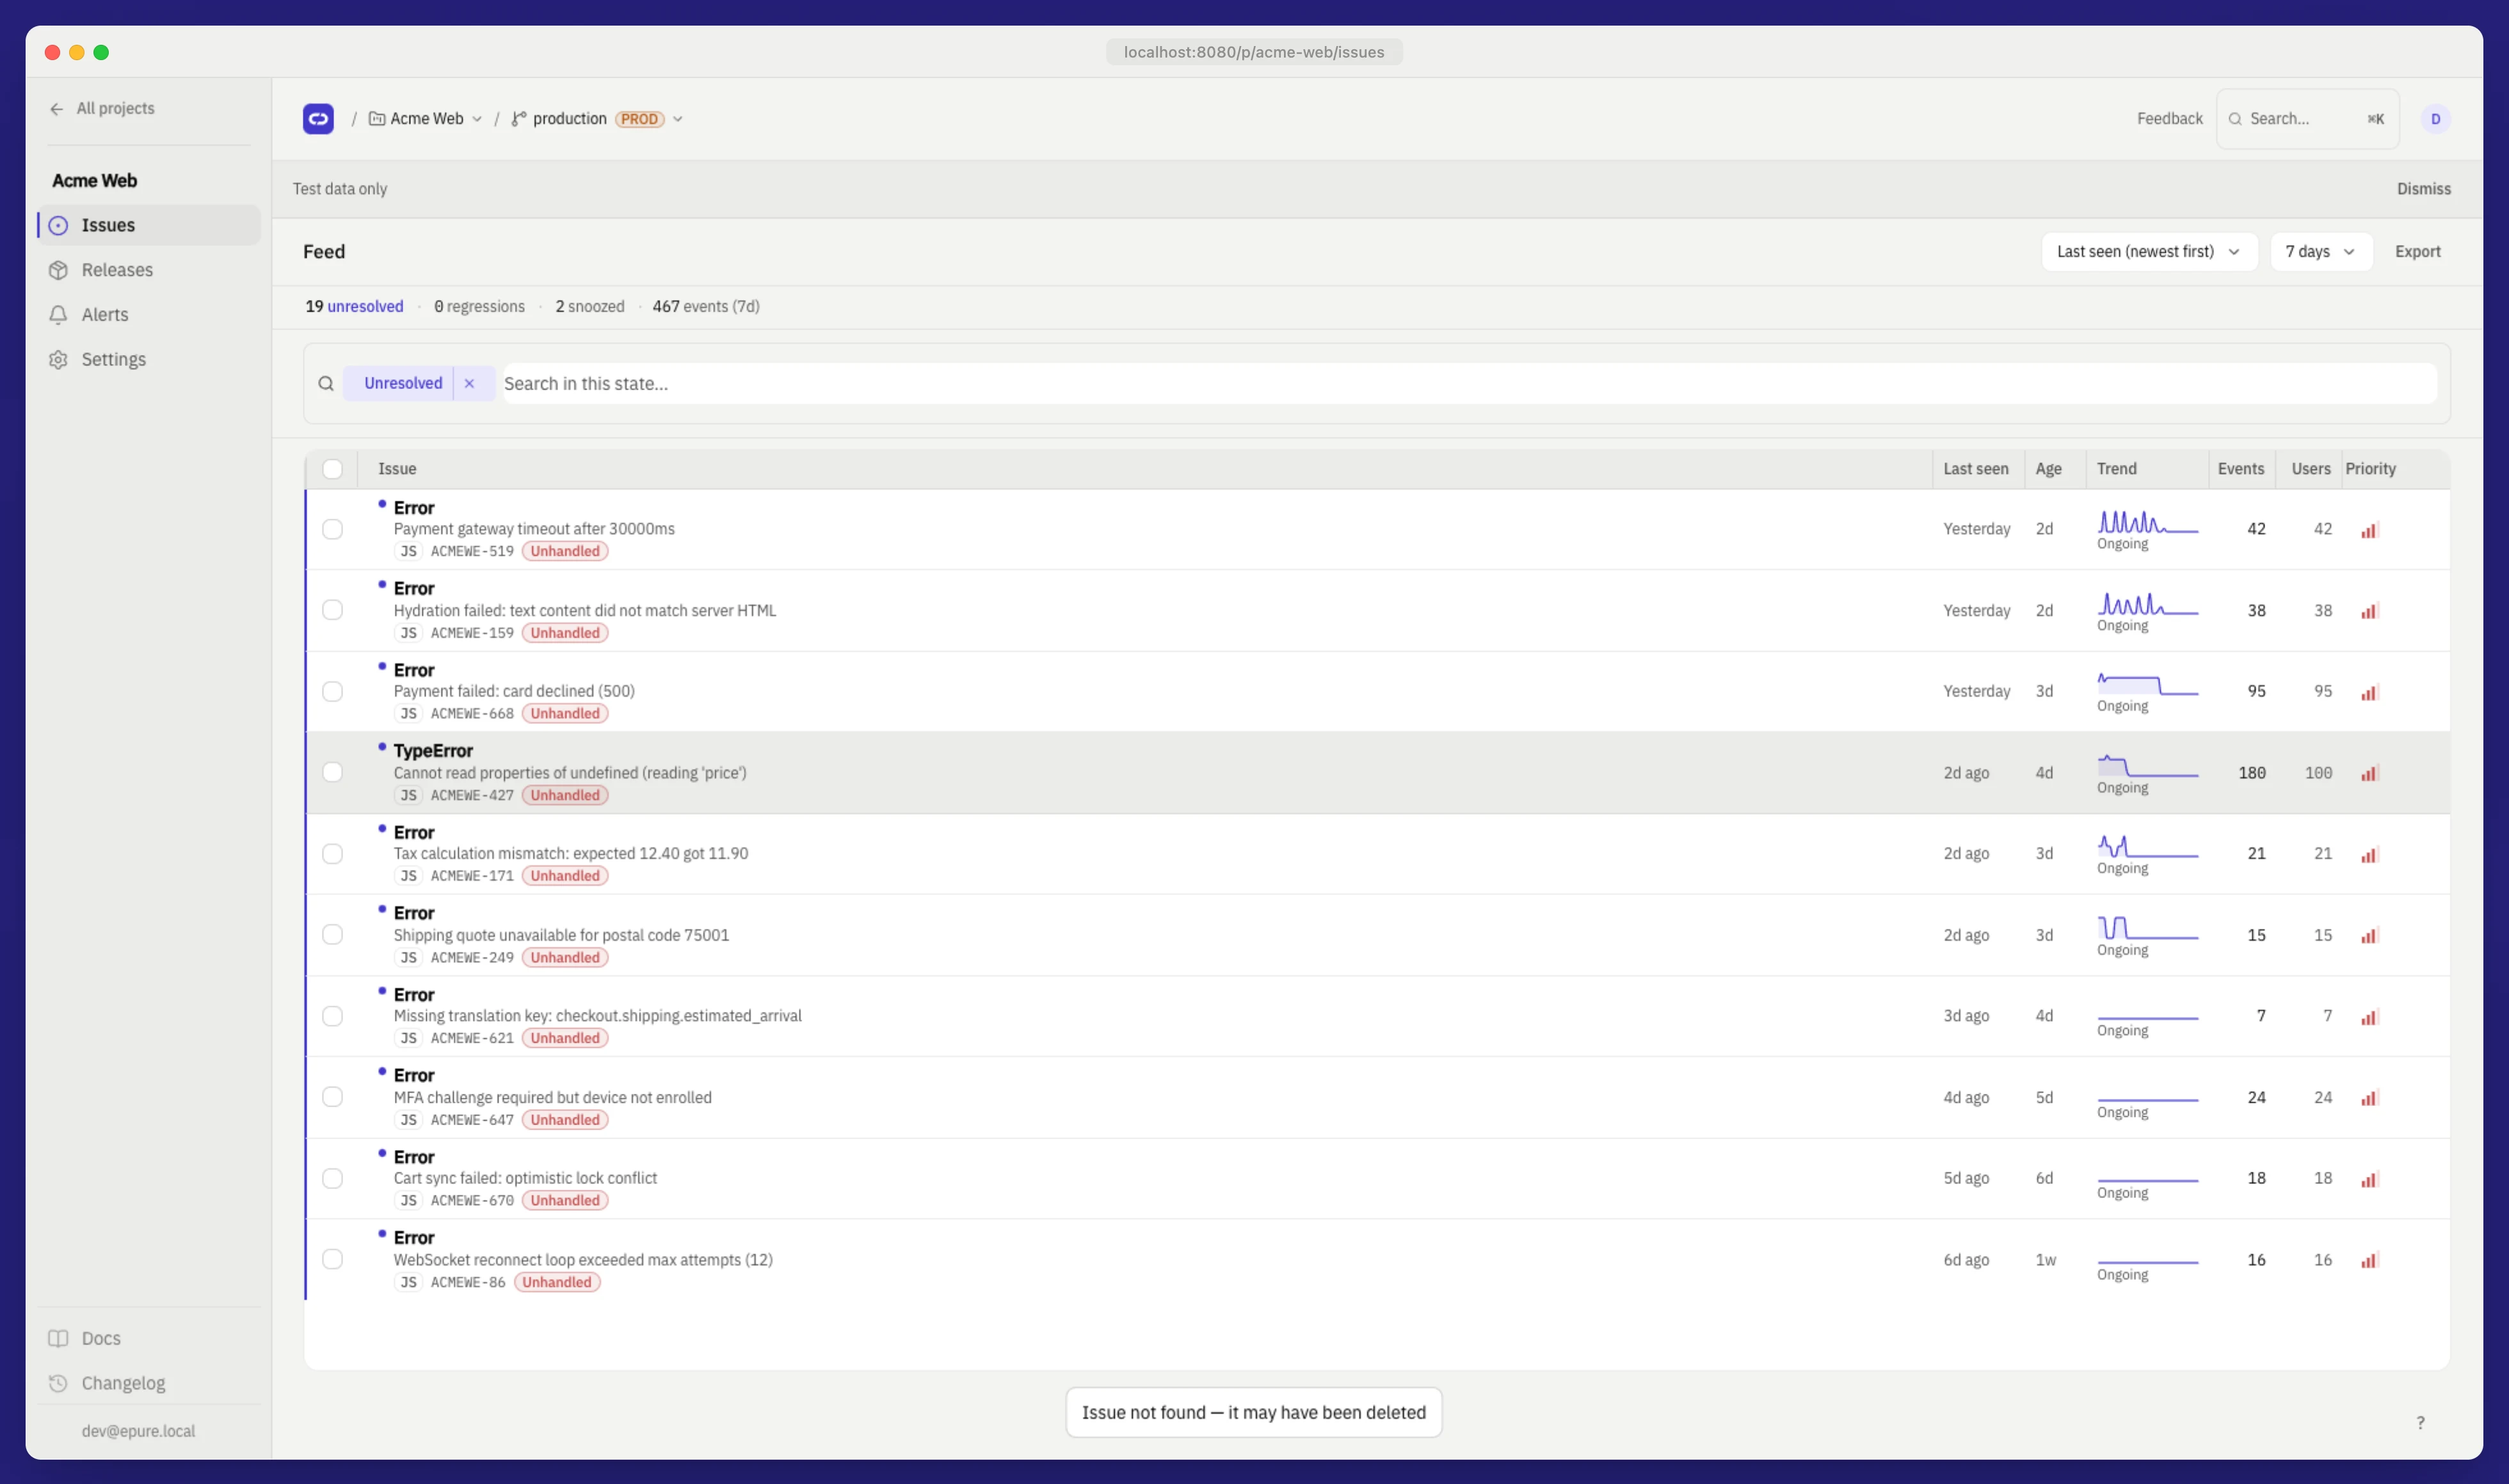Click the Changelog history icon
This screenshot has width=2509, height=1484.
point(59,1383)
